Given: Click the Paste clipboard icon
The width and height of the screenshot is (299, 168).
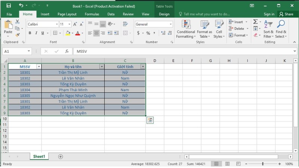Looking at the screenshot, I should coord(8,25).
